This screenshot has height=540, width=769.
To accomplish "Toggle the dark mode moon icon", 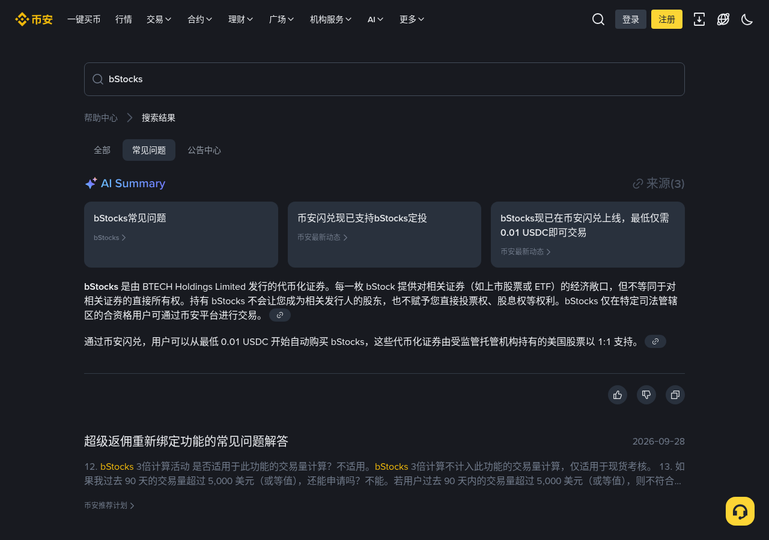I will [747, 19].
